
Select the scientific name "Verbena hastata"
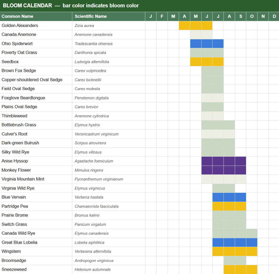[x=89, y=197]
